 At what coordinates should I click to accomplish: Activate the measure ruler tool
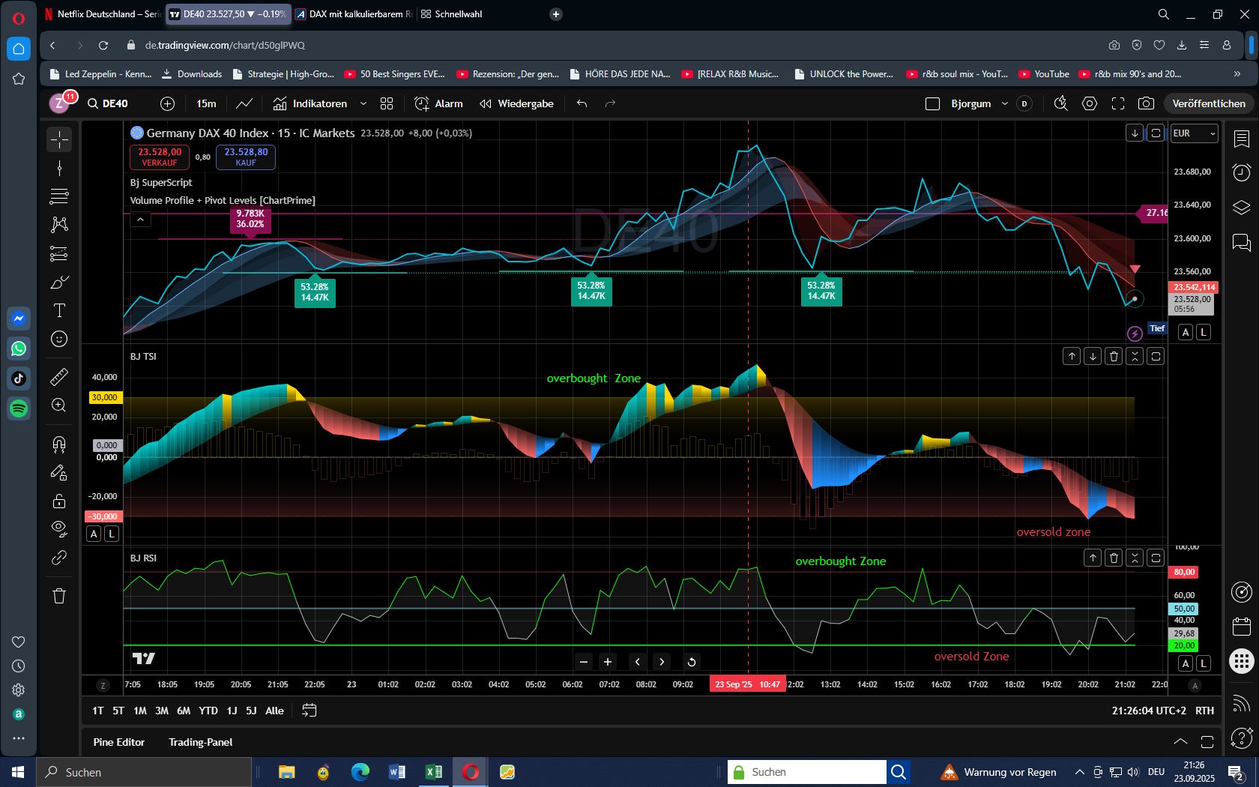tap(58, 377)
